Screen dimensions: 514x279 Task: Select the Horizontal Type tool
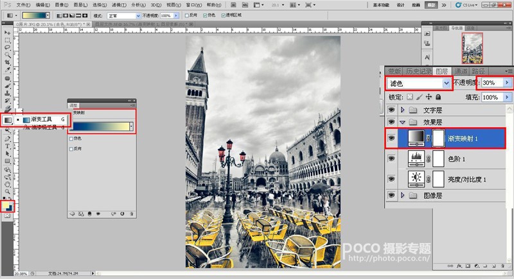[x=7, y=146]
